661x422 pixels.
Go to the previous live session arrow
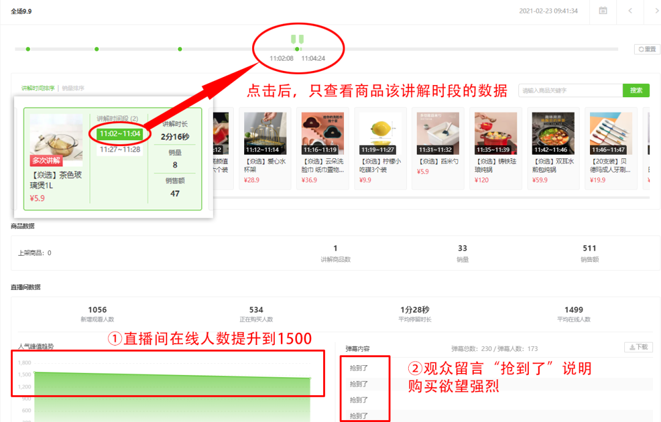[630, 11]
